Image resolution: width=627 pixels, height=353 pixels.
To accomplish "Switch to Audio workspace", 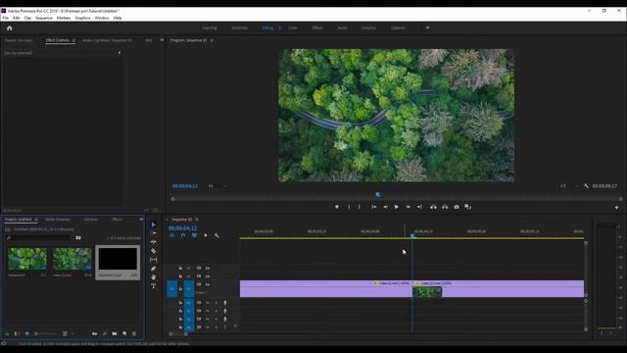I will tap(343, 28).
